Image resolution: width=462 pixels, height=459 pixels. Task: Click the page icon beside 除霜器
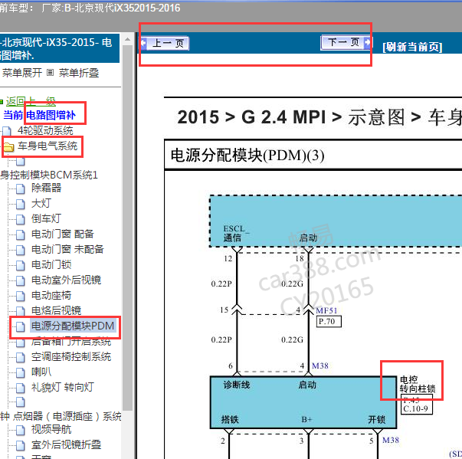click(21, 189)
